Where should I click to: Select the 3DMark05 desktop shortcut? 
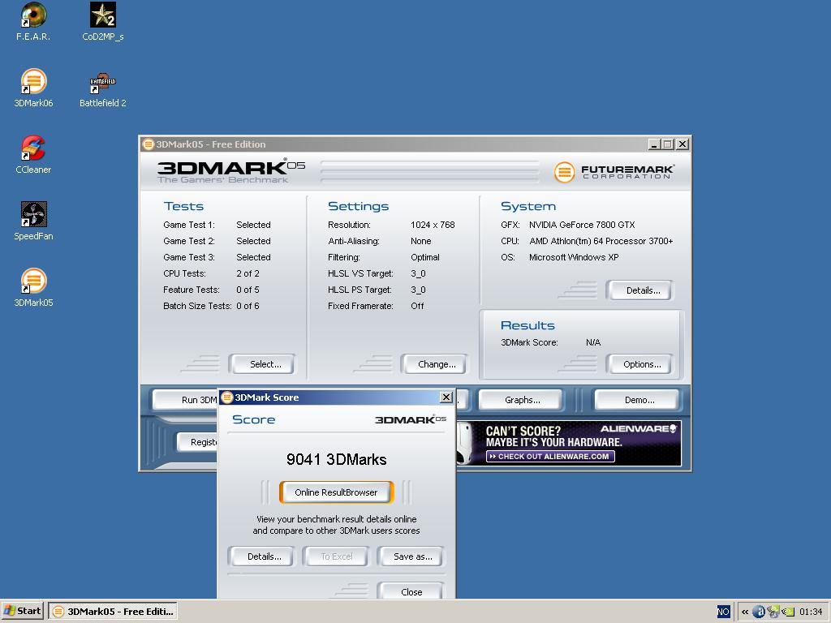coord(33,288)
